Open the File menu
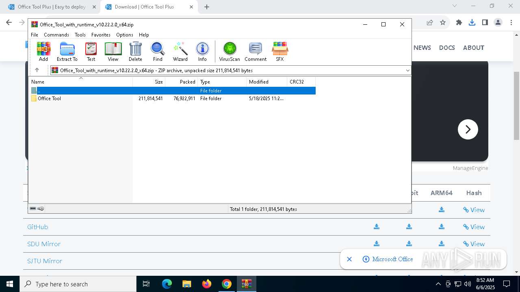 (35, 35)
